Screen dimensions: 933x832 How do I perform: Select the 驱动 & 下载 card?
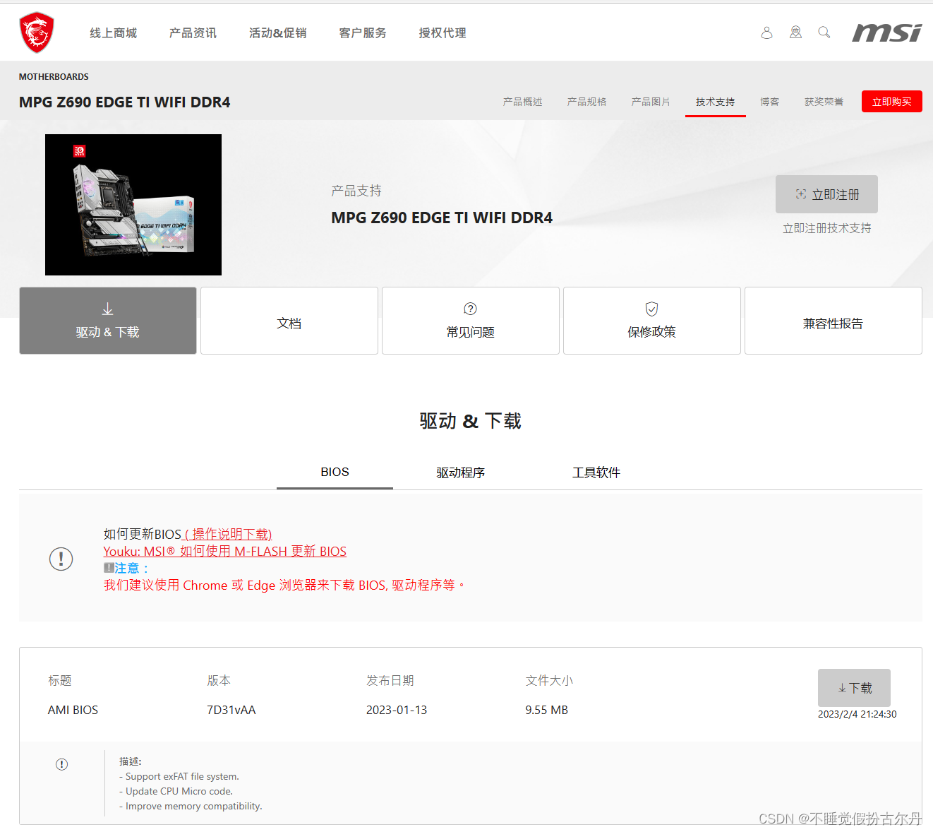click(x=108, y=321)
